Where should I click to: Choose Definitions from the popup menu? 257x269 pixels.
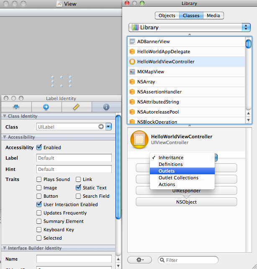(182, 164)
